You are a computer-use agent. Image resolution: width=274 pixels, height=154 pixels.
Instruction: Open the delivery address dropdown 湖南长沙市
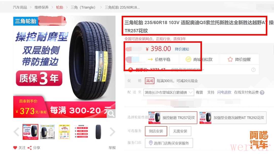coord(169,92)
